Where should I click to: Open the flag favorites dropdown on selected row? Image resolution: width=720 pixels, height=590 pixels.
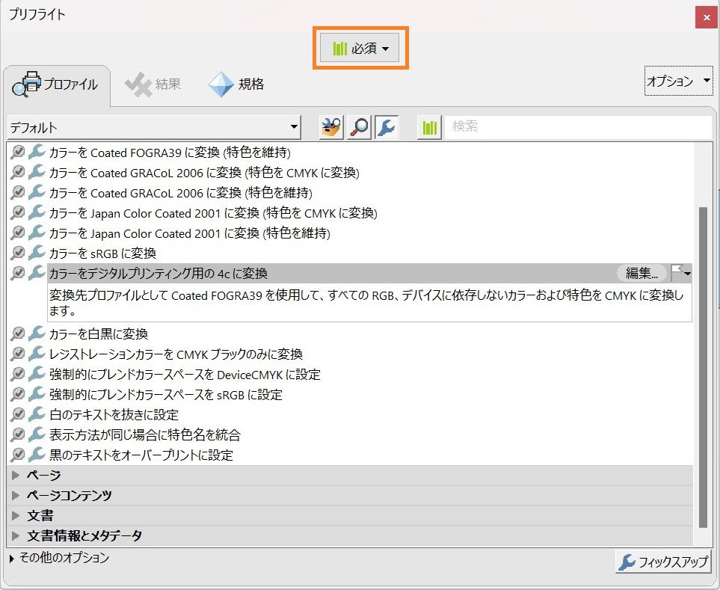680,273
